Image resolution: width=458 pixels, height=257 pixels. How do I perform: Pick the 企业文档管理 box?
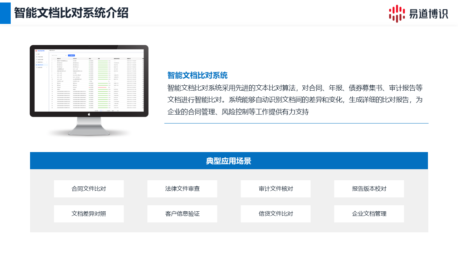(x=369, y=214)
